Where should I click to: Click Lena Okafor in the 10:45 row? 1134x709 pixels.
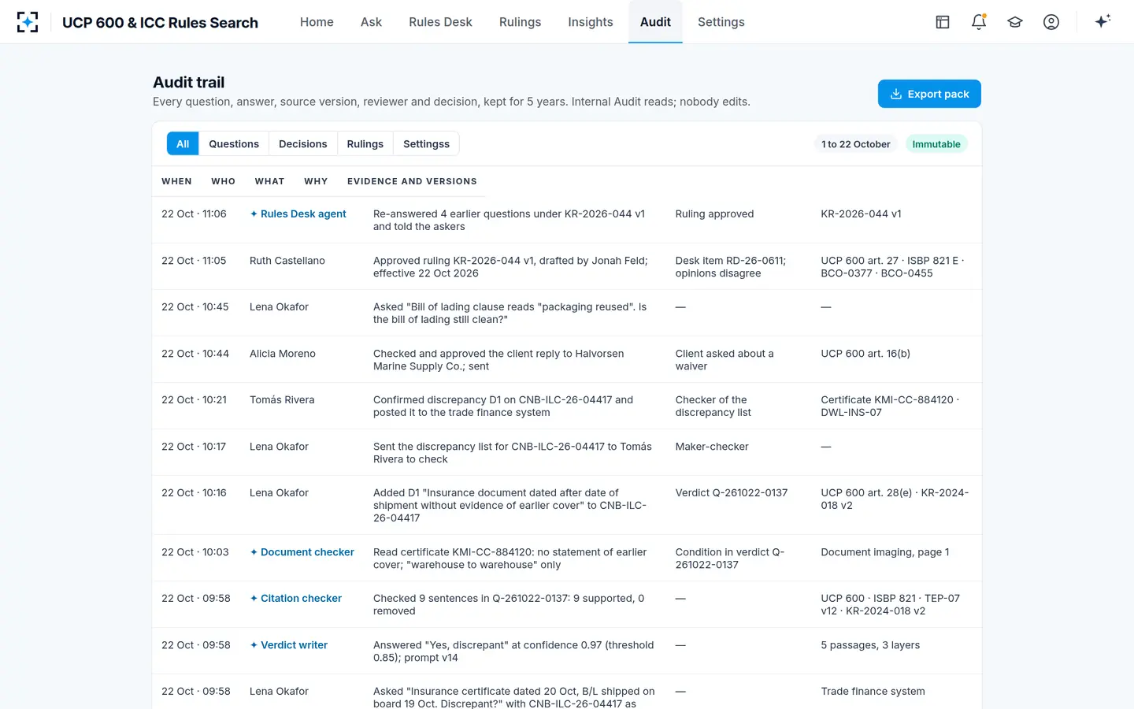click(x=279, y=307)
